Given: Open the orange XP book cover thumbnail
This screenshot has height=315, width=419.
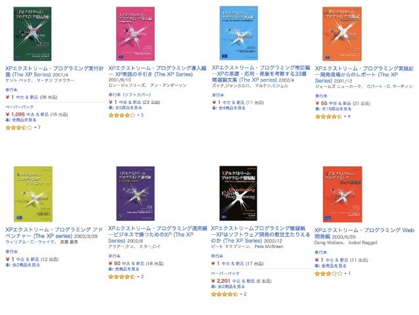Looking at the screenshot, I should (x=342, y=34).
